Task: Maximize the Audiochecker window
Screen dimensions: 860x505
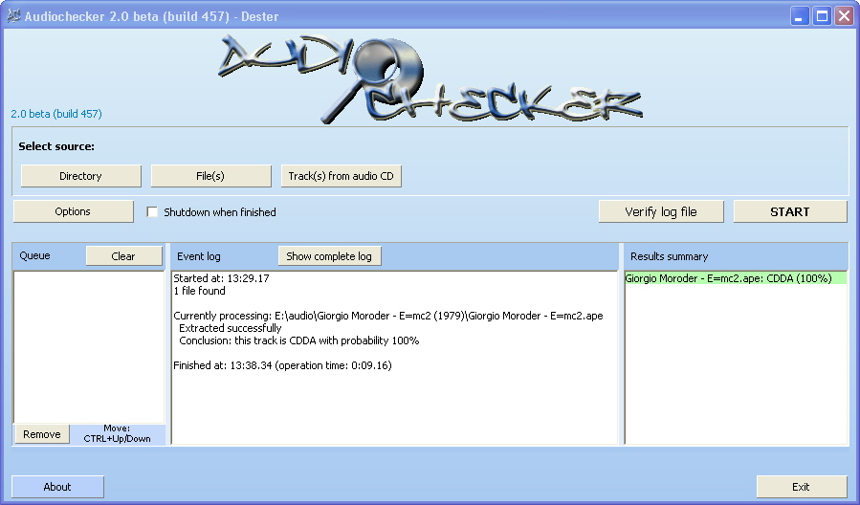Action: 822,16
